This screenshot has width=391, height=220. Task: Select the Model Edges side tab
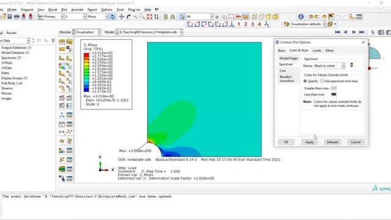[288, 58]
